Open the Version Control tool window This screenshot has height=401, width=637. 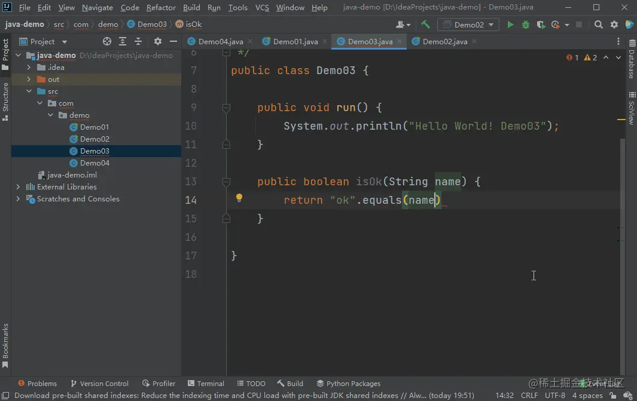(x=99, y=384)
